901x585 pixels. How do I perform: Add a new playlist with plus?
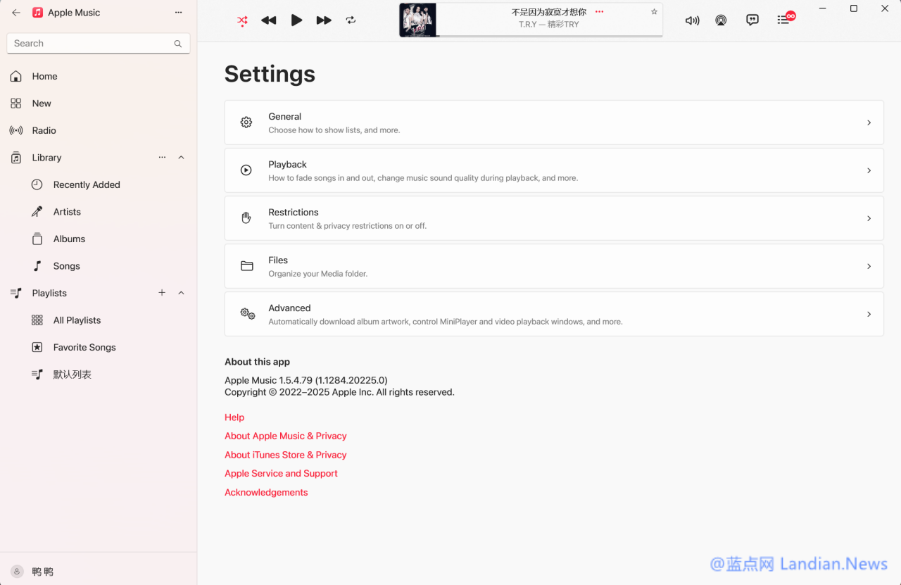point(162,293)
